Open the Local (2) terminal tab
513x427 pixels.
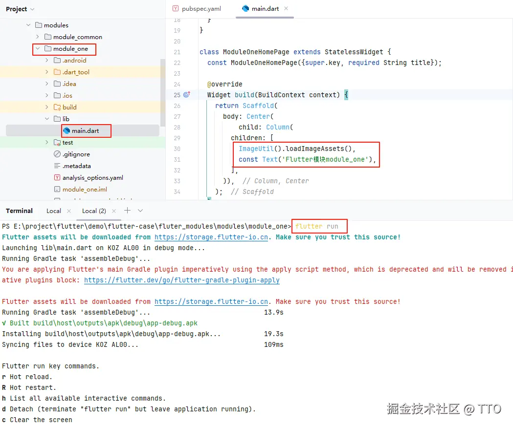click(94, 211)
